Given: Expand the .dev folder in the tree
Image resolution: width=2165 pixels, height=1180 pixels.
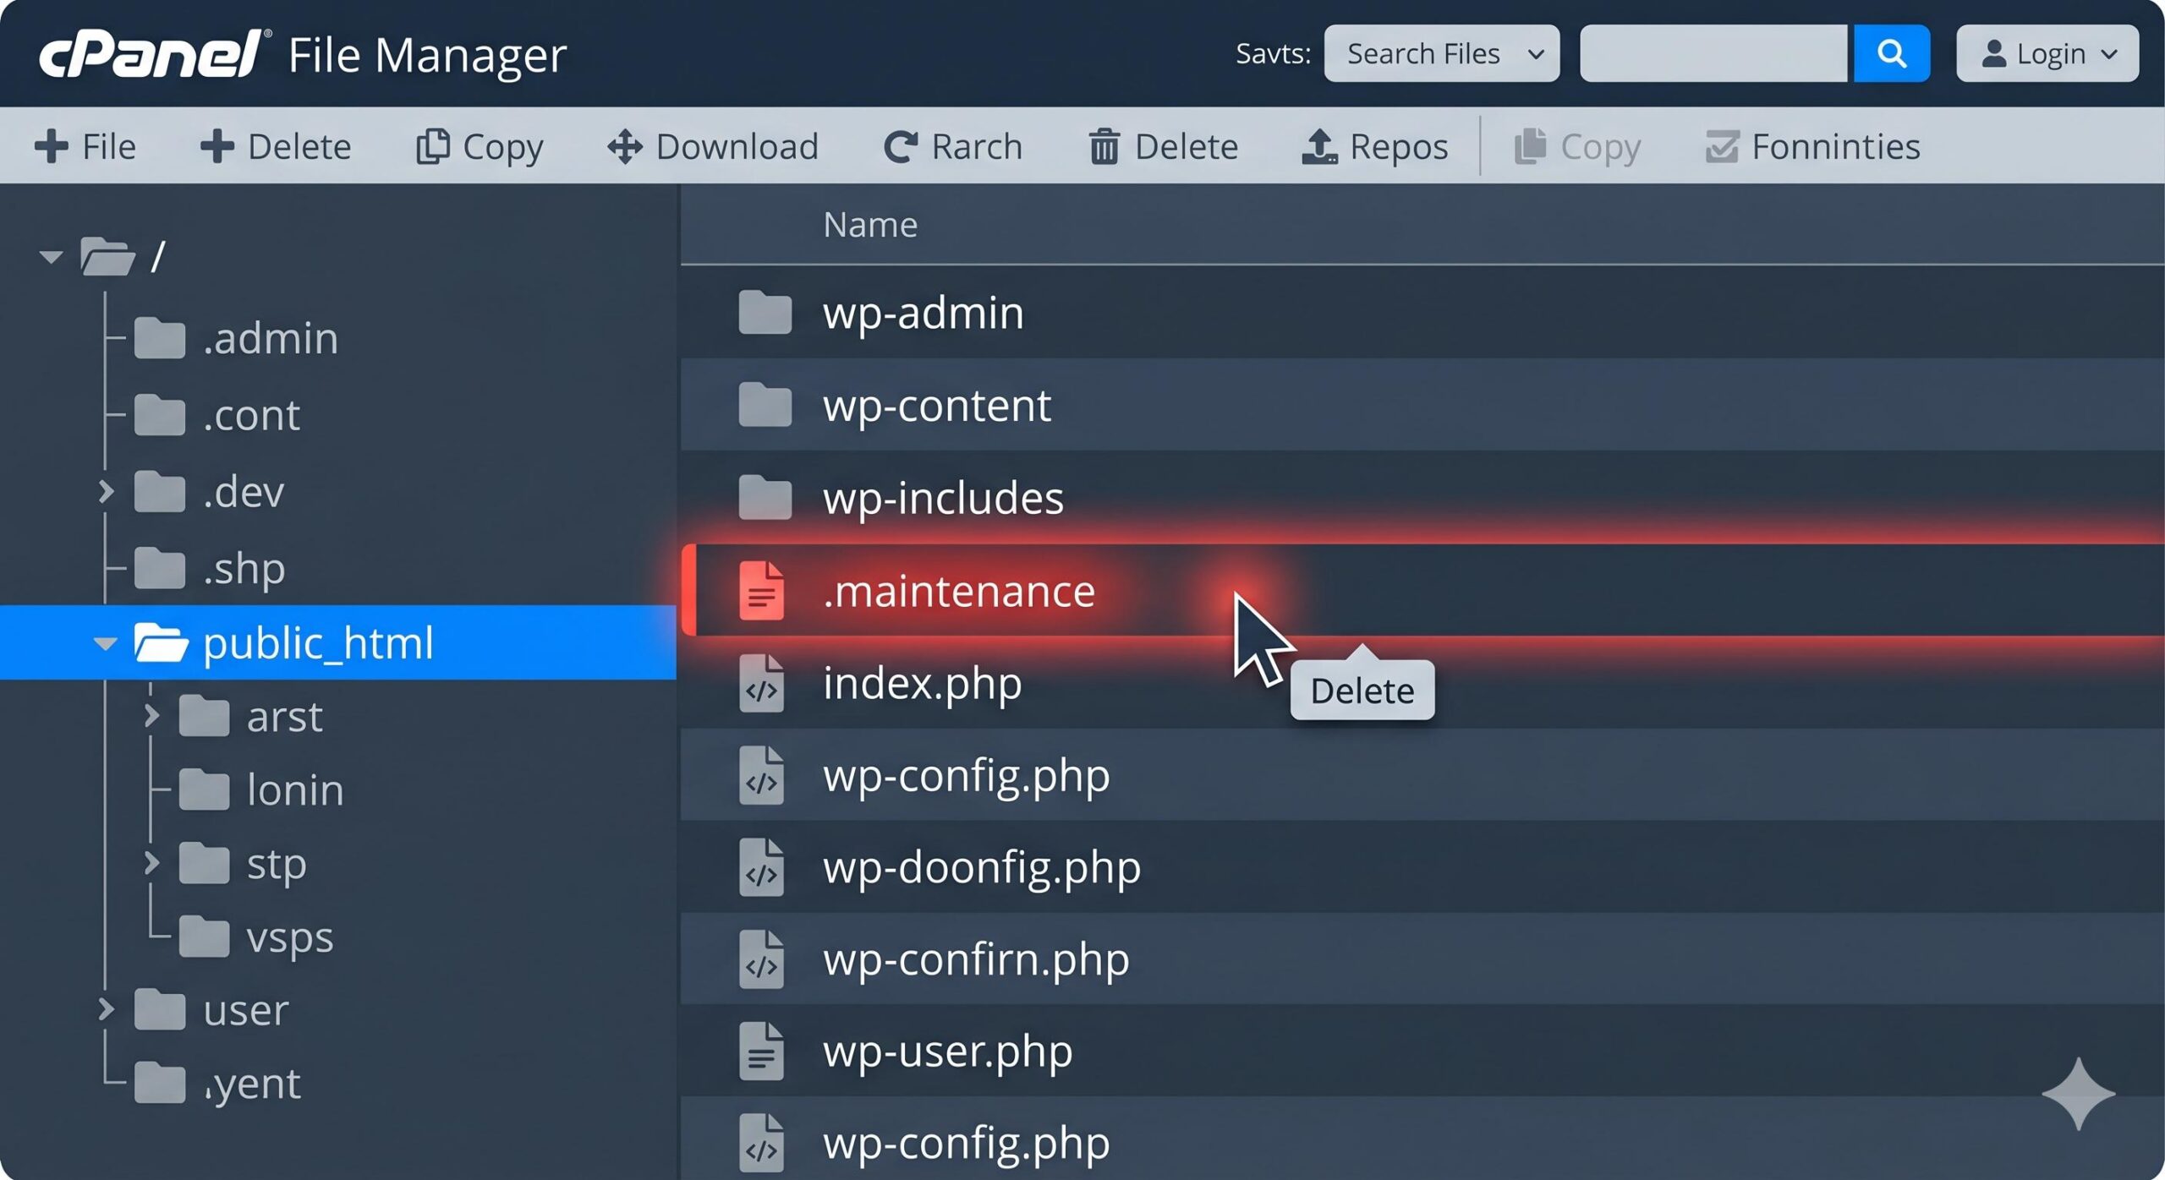Looking at the screenshot, I should coord(104,490).
